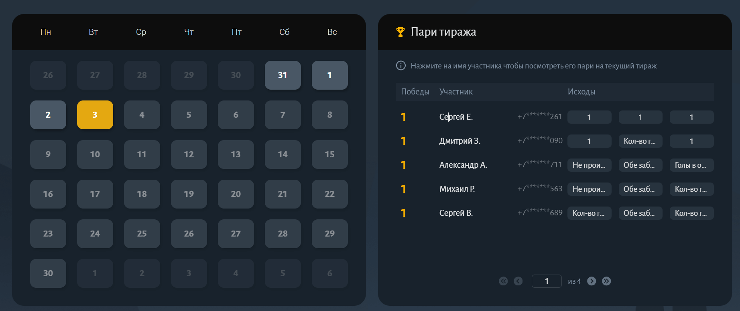
Task: Click the Пари тиража panel title
Action: (x=443, y=32)
